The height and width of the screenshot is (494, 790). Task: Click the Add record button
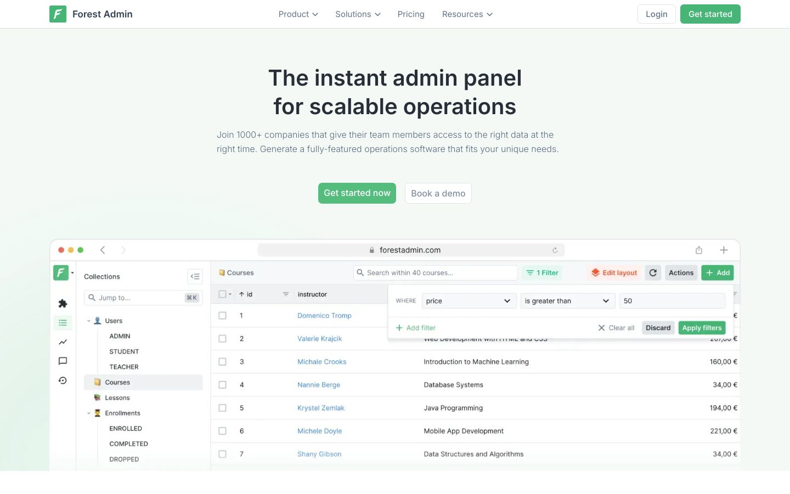[717, 273]
